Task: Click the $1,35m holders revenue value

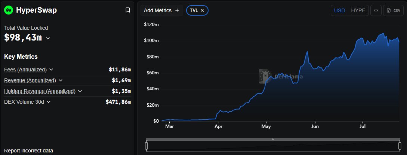Action: pyautogui.click(x=121, y=91)
